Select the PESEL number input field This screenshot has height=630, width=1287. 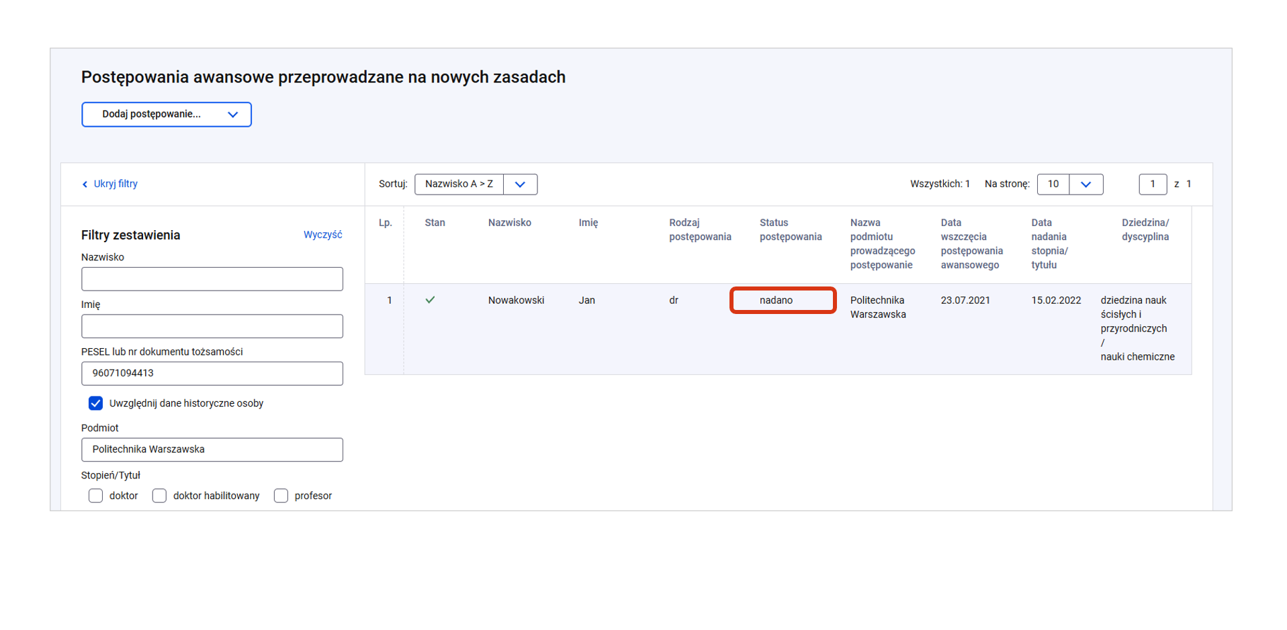point(212,374)
